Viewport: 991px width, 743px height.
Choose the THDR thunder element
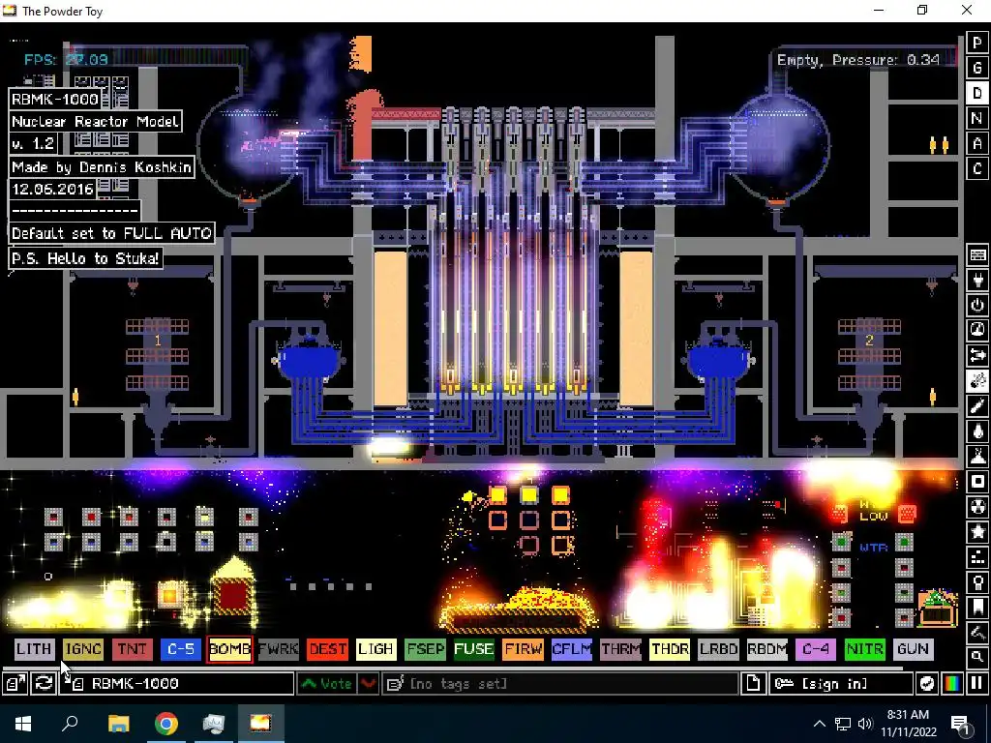click(670, 649)
